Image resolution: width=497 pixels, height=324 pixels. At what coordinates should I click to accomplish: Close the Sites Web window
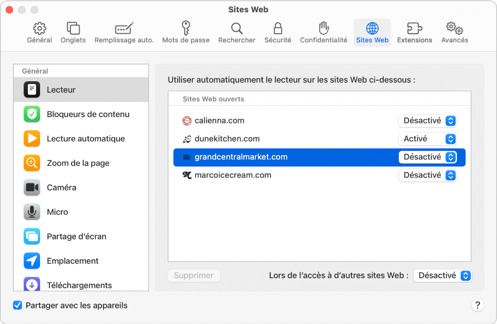pyautogui.click(x=10, y=10)
